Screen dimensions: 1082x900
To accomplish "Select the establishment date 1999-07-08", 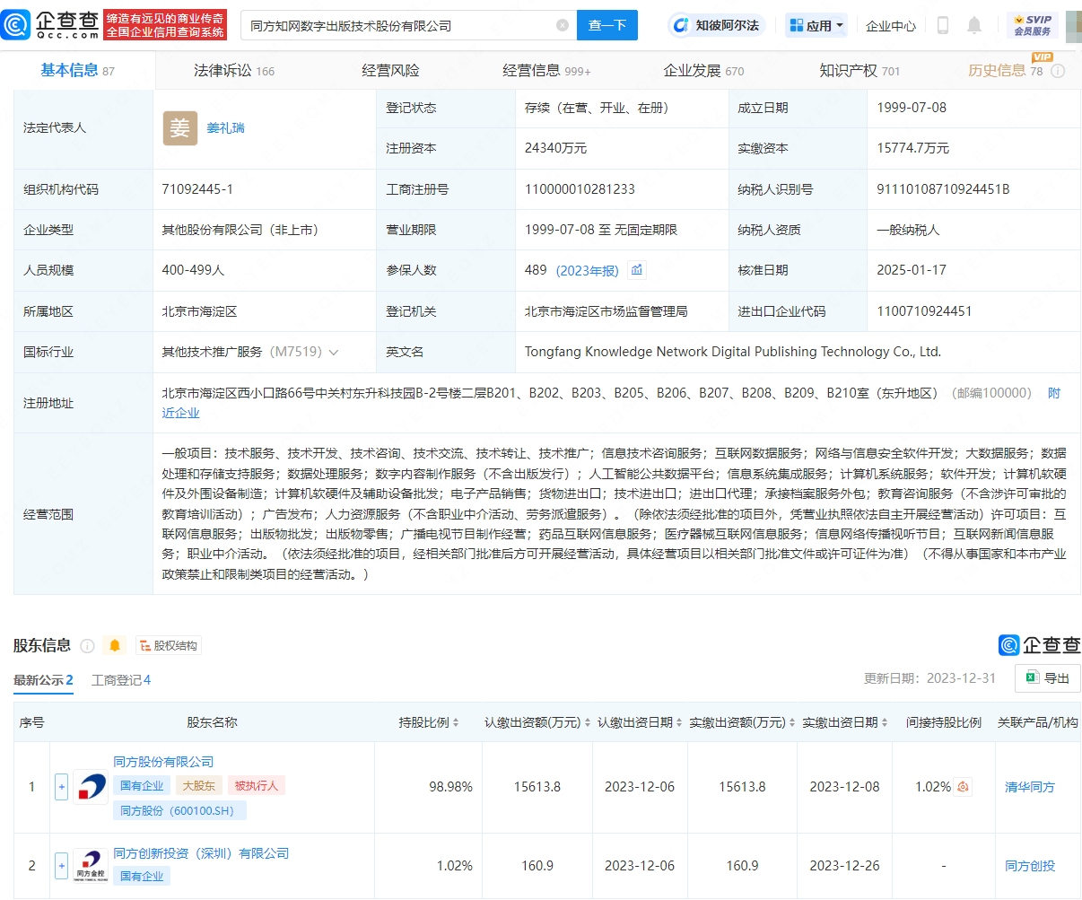I will [x=912, y=108].
